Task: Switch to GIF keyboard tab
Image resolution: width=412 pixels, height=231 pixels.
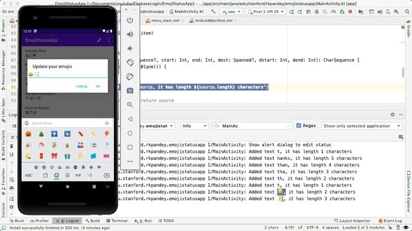Action: pyautogui.click(x=78, y=175)
